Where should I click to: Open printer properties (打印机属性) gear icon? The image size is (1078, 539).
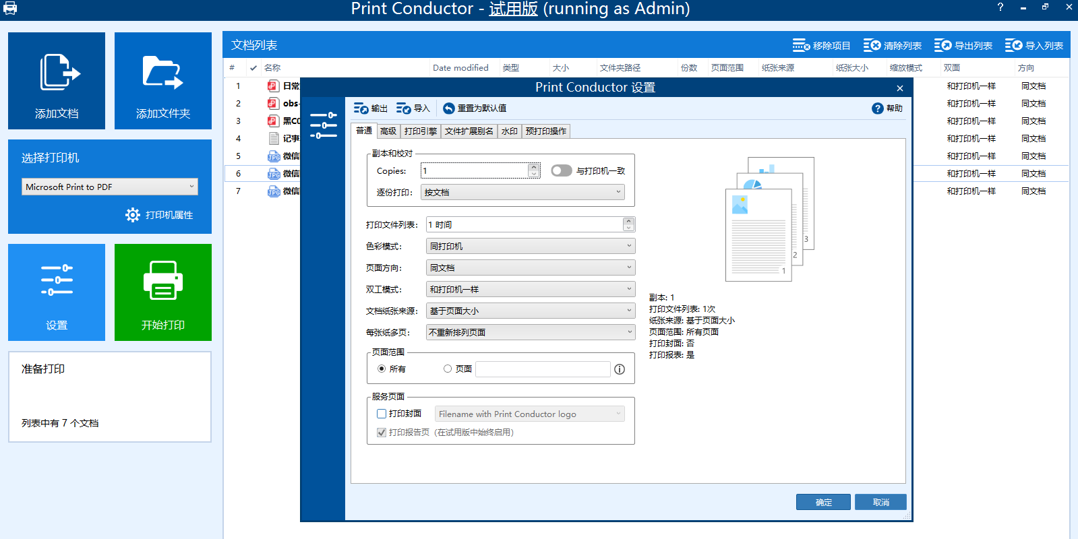click(x=133, y=215)
